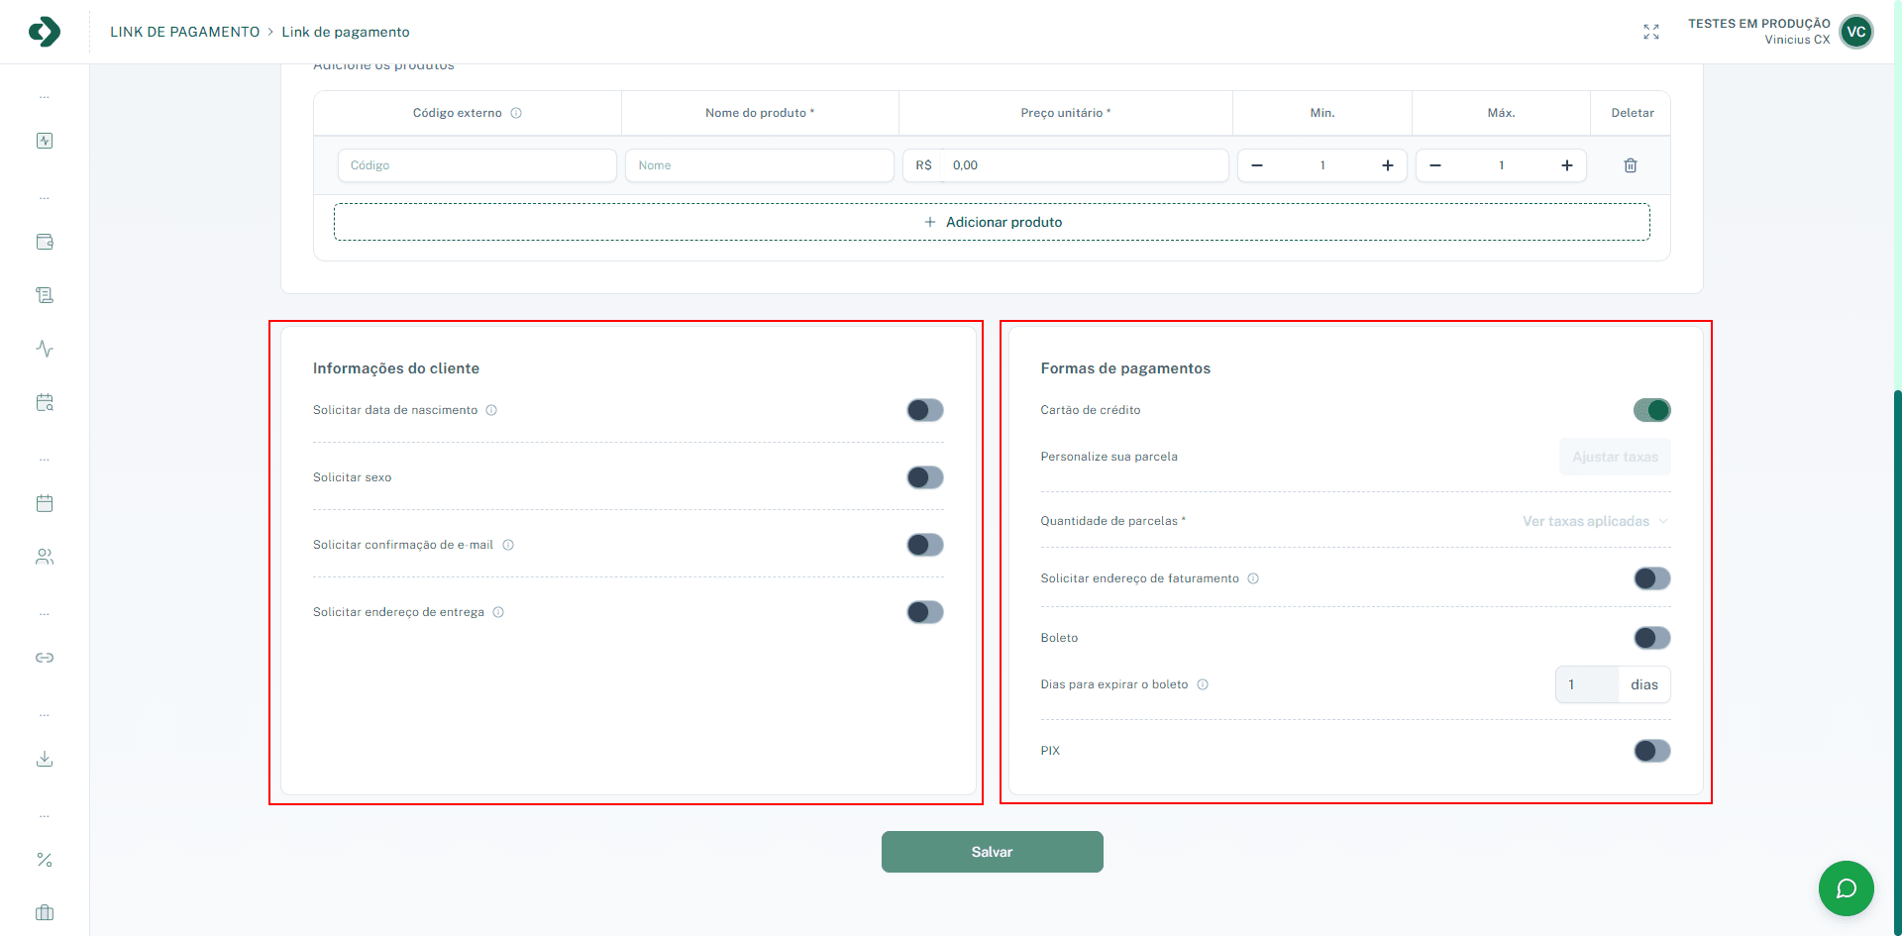Disable the Cartão de crédito toggle
Screen dimensions: 1902x936
[x=1651, y=409]
